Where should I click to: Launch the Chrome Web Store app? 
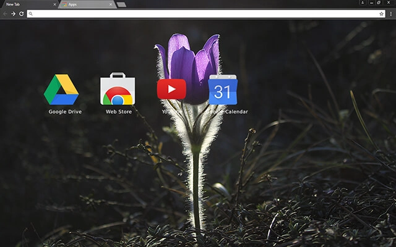[x=118, y=89]
